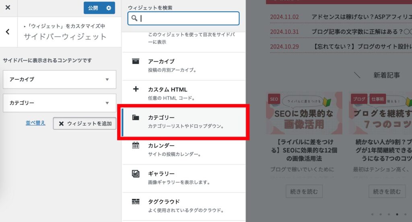Click the SEO category tag on the first card
412x222 pixels.
coord(274,99)
